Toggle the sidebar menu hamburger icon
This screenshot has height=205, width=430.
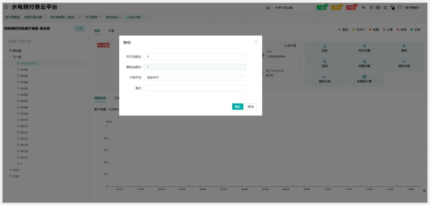click(x=6, y=7)
